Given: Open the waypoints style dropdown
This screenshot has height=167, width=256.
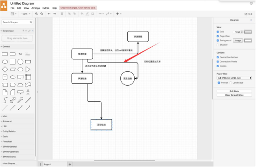Looking at the screenshot, I should [x=109, y=14].
